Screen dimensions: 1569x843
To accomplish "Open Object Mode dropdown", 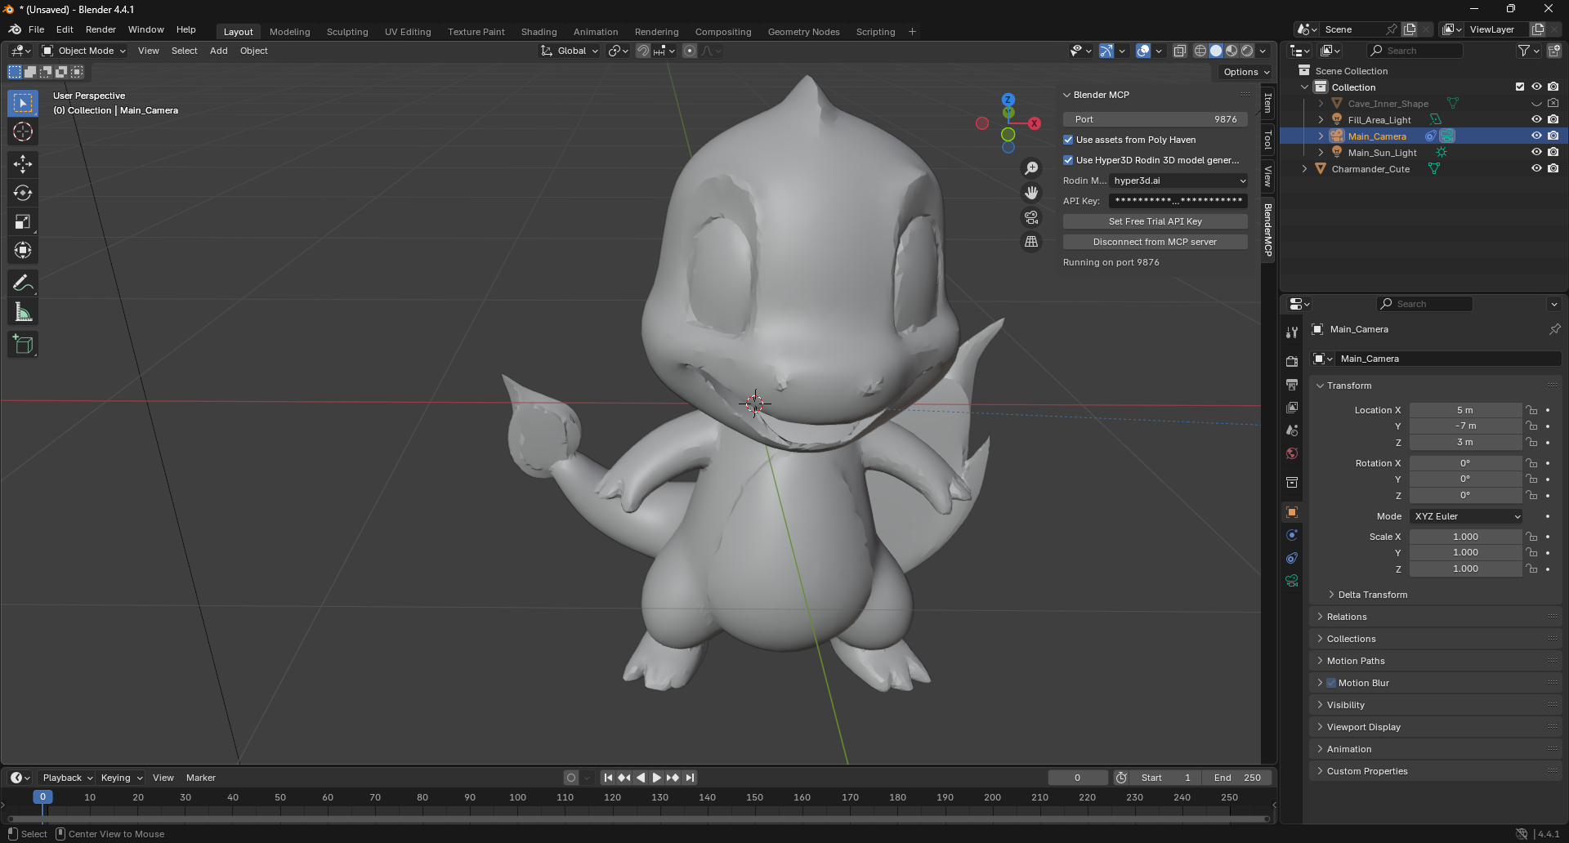I will (84, 51).
